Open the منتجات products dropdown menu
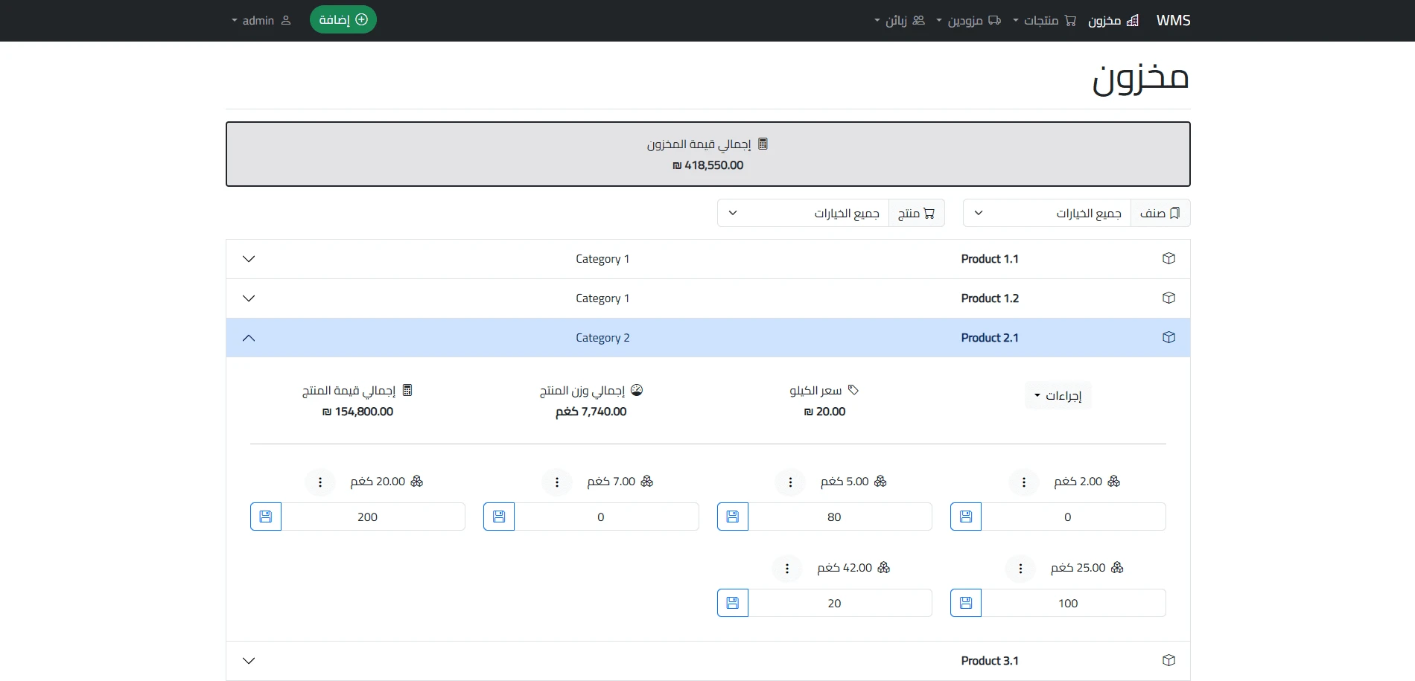Screen dimensions: 1415x681 (x=1044, y=20)
